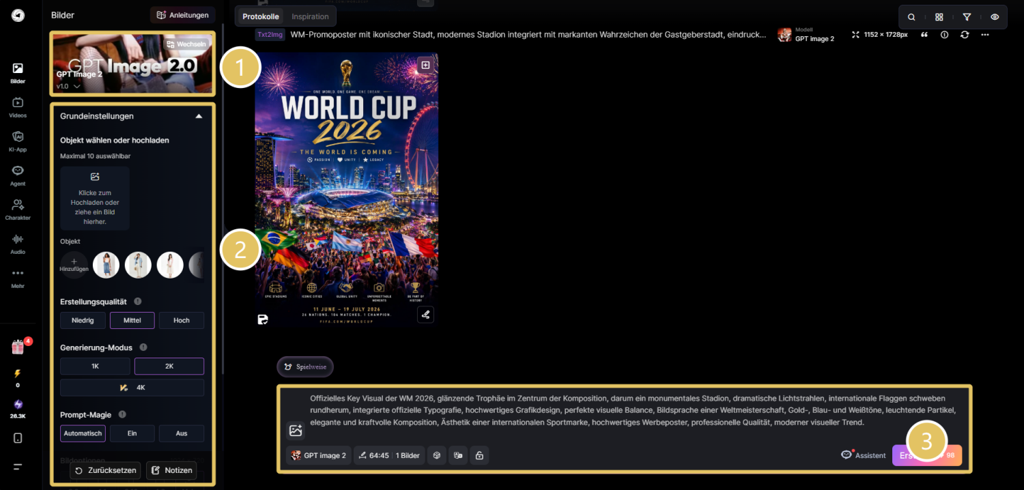Click the Spielweise button

305,366
